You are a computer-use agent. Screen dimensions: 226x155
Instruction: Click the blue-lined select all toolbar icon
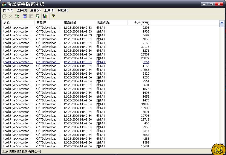(25, 16)
